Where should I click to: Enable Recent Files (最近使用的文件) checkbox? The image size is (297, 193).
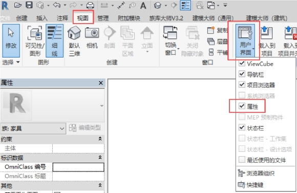(242, 160)
